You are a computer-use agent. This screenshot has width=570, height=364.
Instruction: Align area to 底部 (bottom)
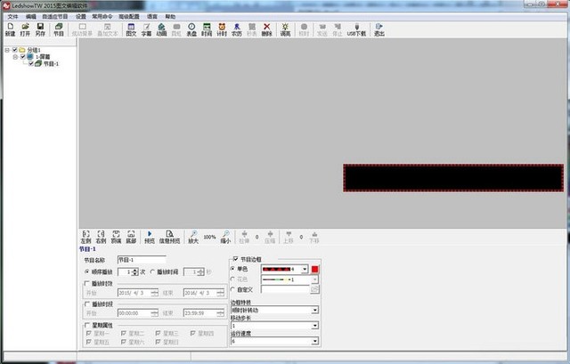coord(131,237)
